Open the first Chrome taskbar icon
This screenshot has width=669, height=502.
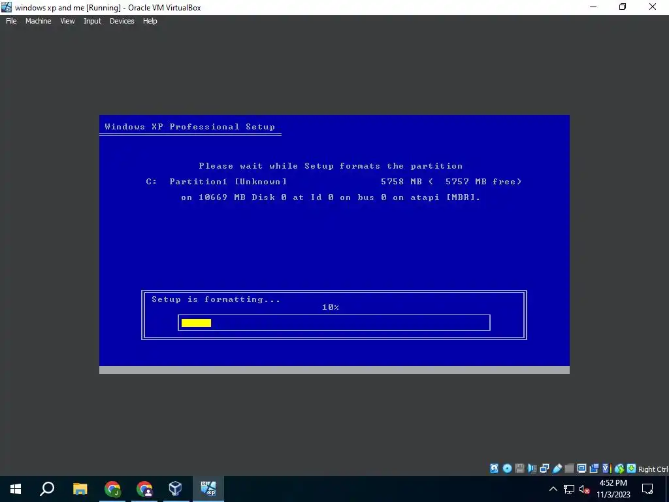pos(112,489)
